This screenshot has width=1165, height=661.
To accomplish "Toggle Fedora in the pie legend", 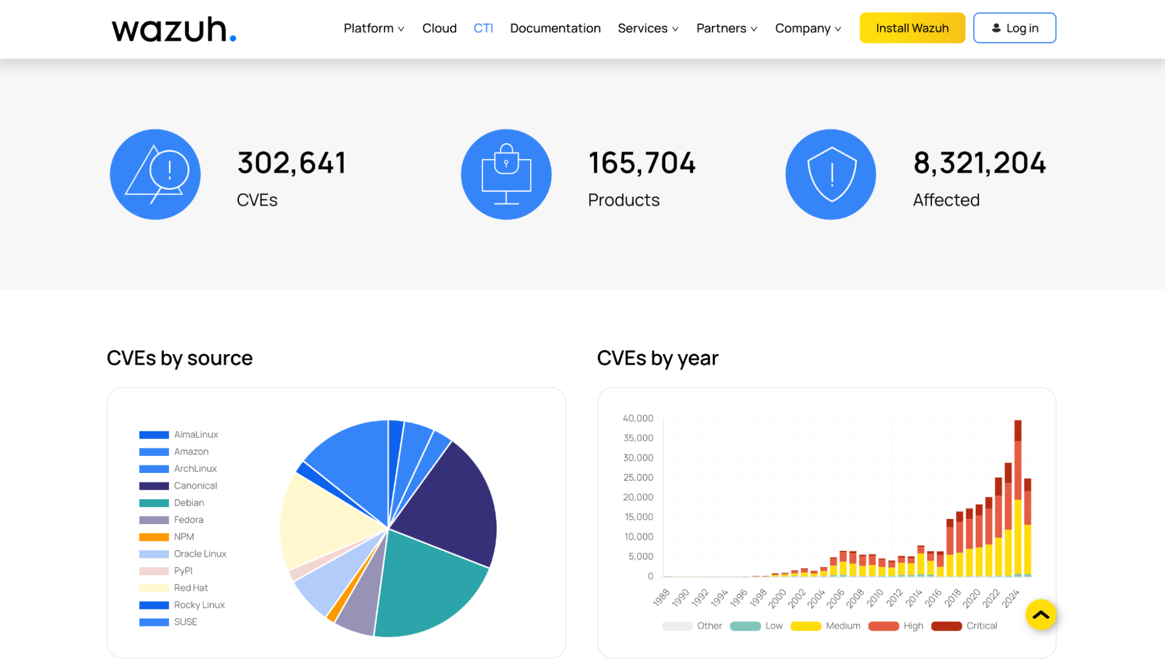I will [x=171, y=519].
